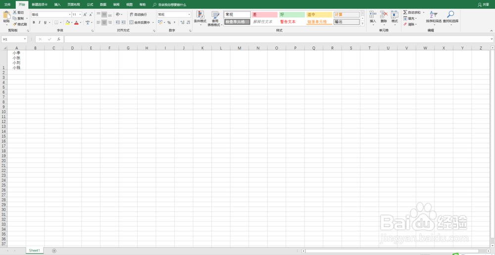The image size is (495, 255).
Task: Click AutoSum (自动求和)
Action: (x=412, y=12)
